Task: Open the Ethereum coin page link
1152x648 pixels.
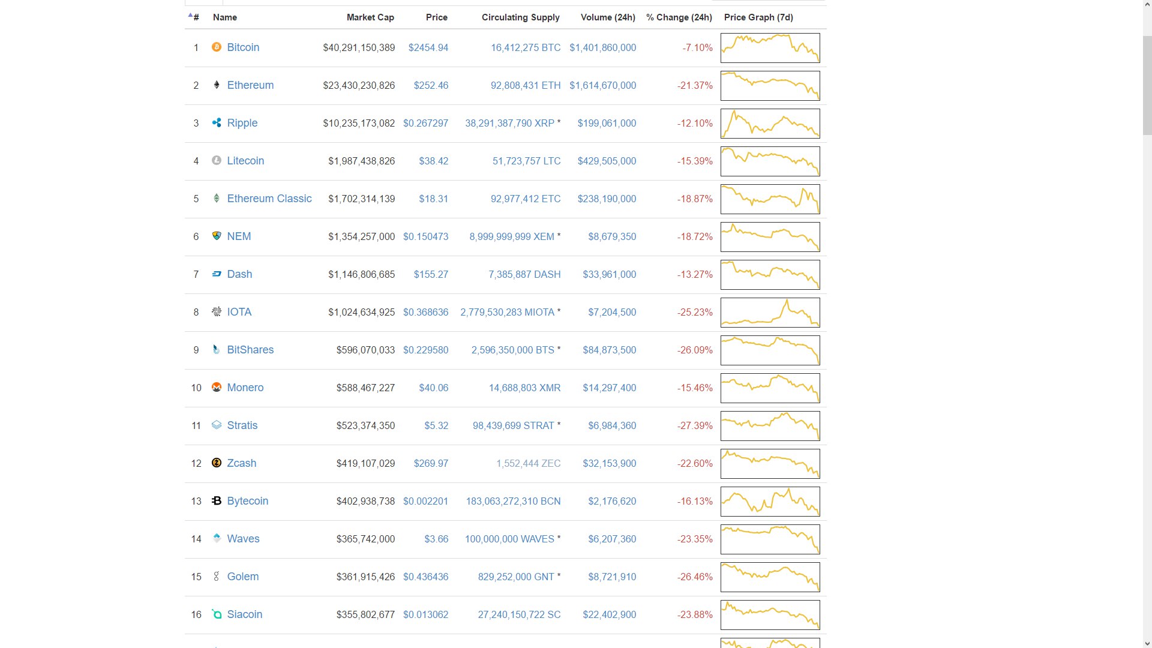Action: pyautogui.click(x=250, y=85)
